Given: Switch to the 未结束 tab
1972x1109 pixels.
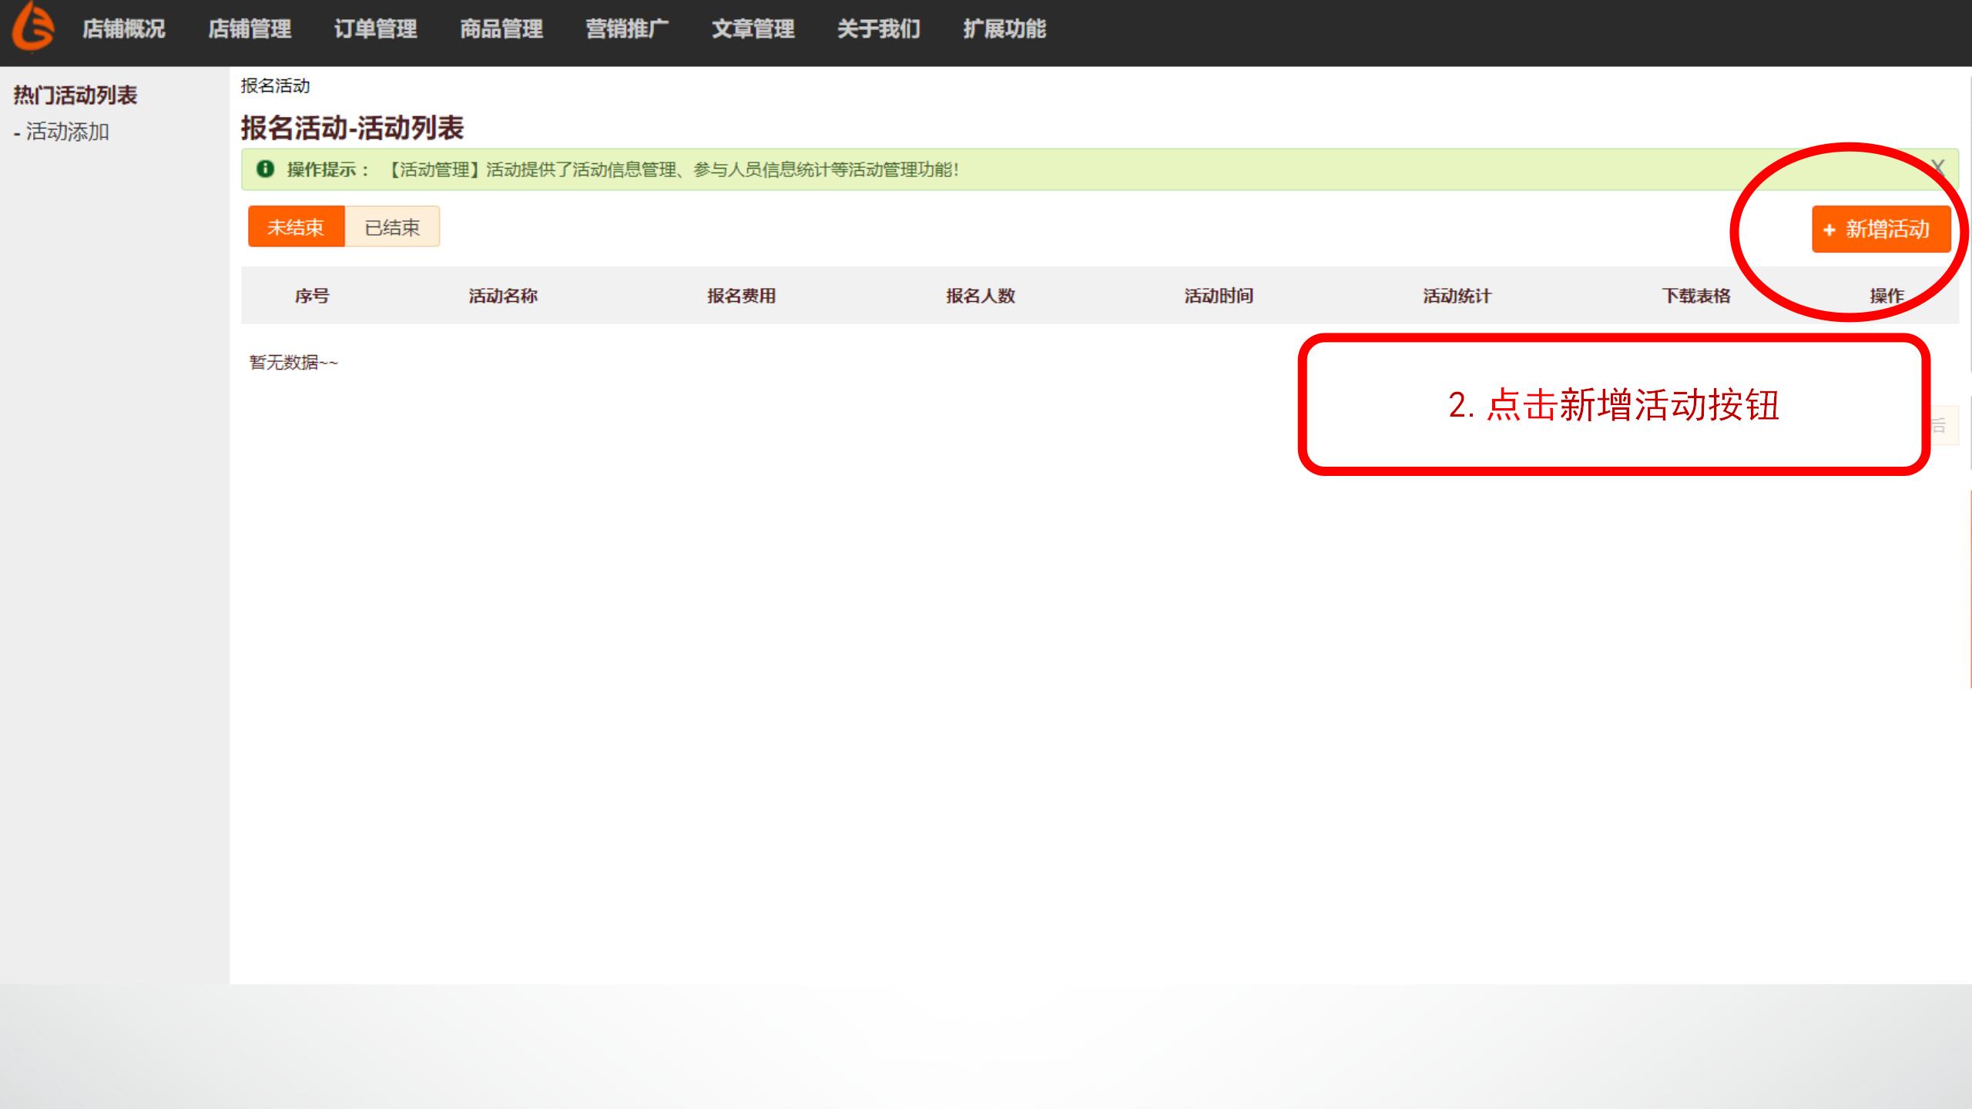Looking at the screenshot, I should 296,226.
